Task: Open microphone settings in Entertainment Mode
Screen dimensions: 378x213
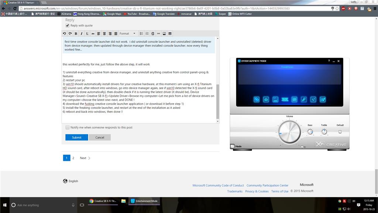Action: click(x=304, y=99)
